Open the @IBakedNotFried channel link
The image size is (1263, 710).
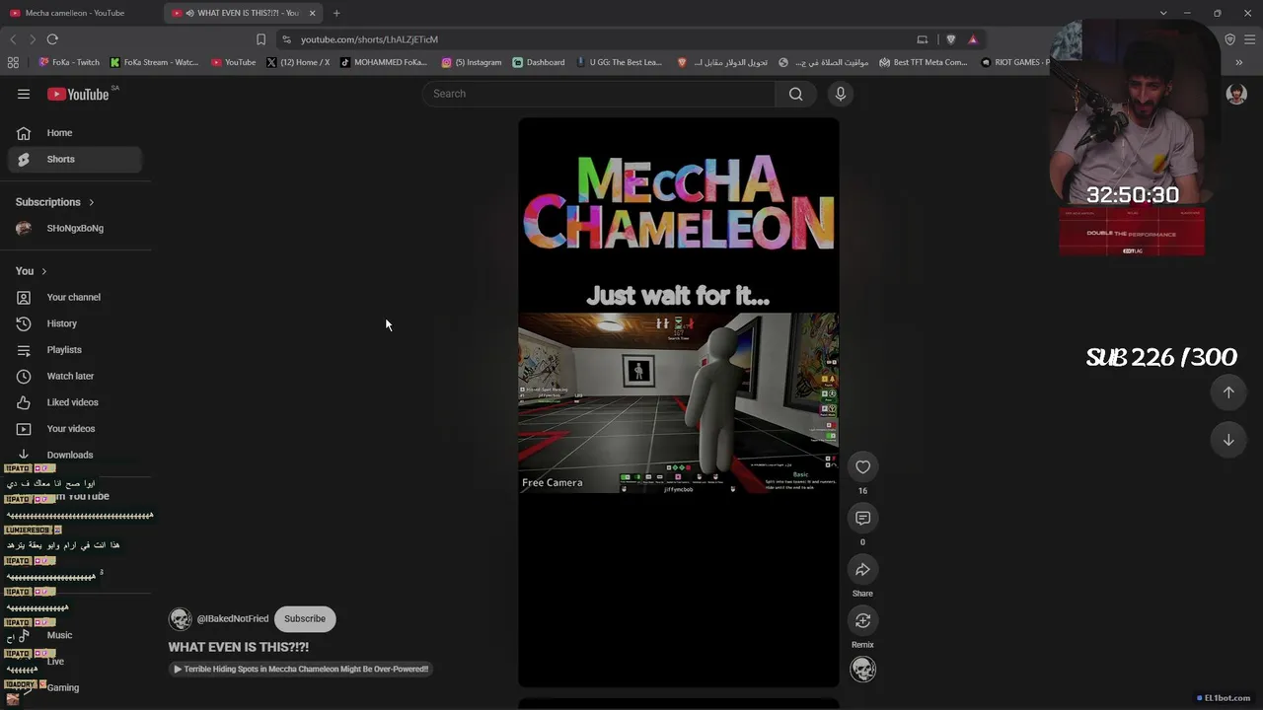point(233,619)
